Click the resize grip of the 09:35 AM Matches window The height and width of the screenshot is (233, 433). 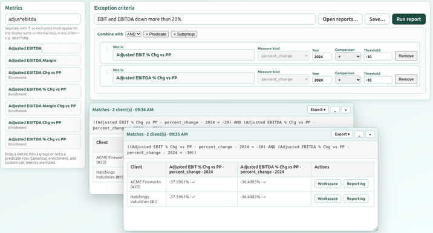pyautogui.click(x=376, y=229)
